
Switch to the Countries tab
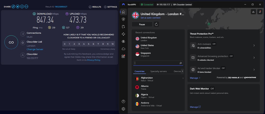coord(139,71)
